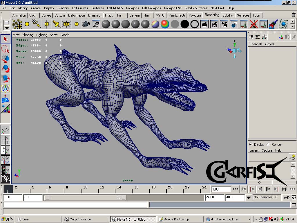The image size is (297, 223).
Task: Click the layer list scroll down arrow
Action: click(293, 176)
